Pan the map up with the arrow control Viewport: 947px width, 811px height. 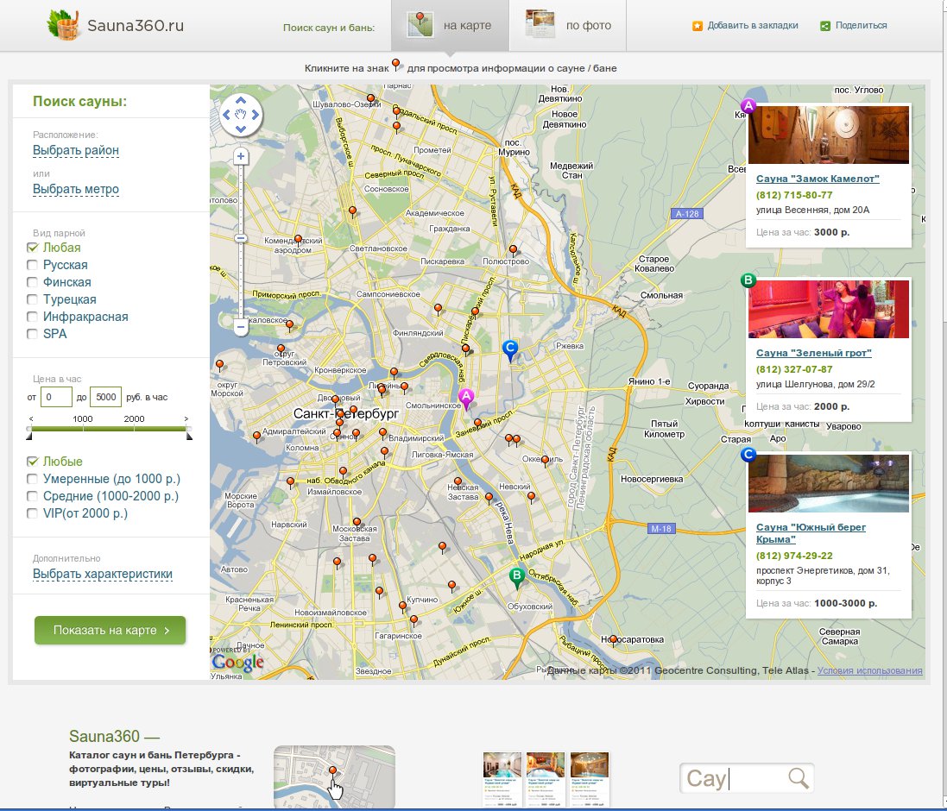click(240, 100)
